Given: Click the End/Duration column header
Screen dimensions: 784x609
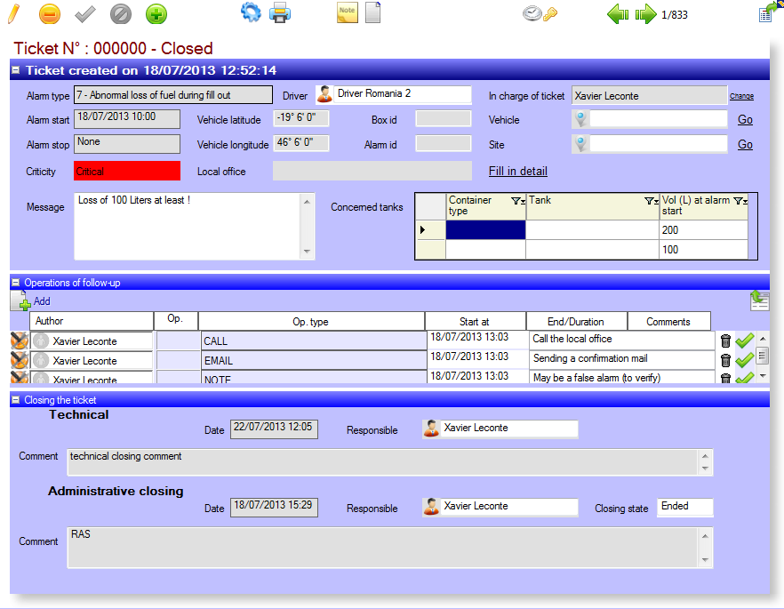Looking at the screenshot, I should [x=576, y=322].
